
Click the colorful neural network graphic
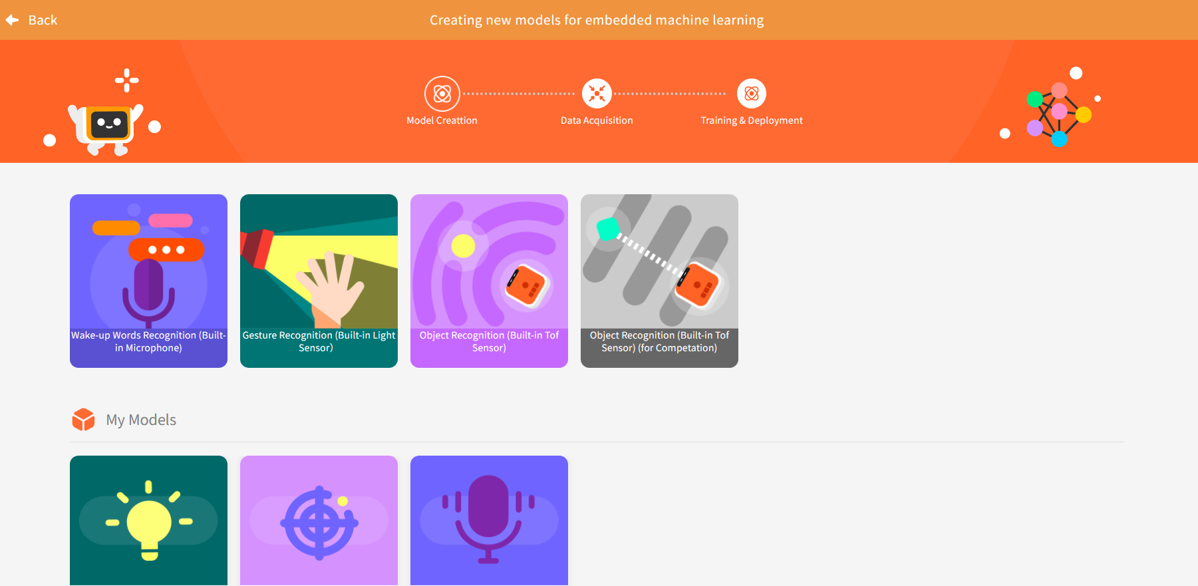click(x=1058, y=113)
